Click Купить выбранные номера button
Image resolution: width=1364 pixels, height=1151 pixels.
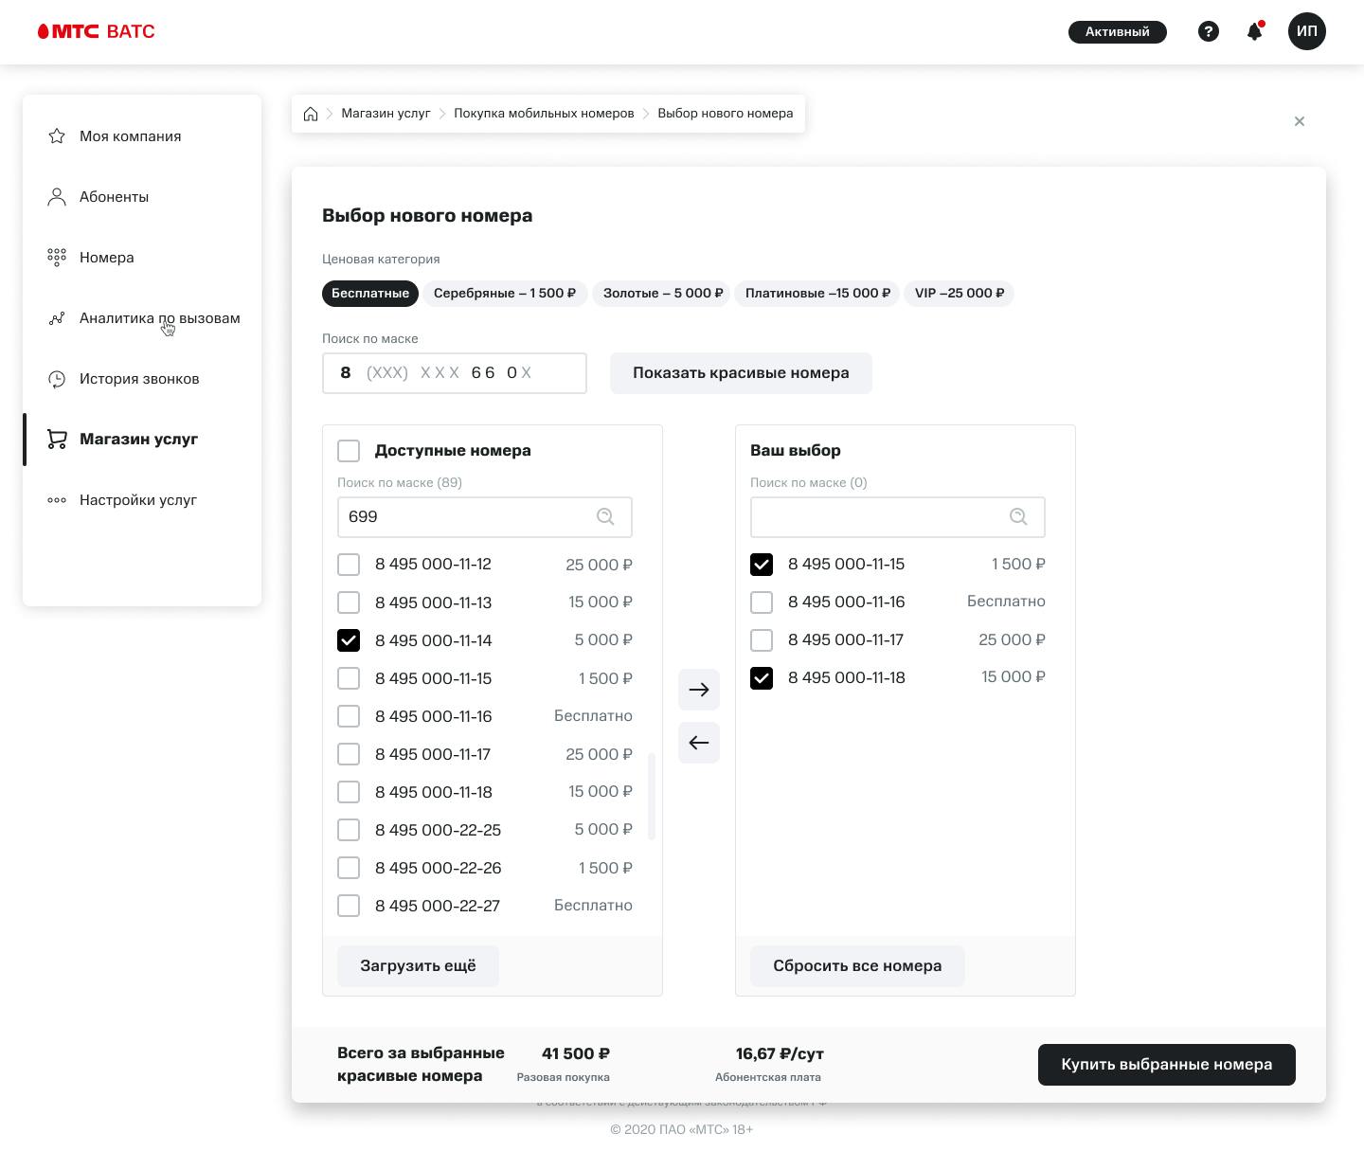[1167, 1065]
